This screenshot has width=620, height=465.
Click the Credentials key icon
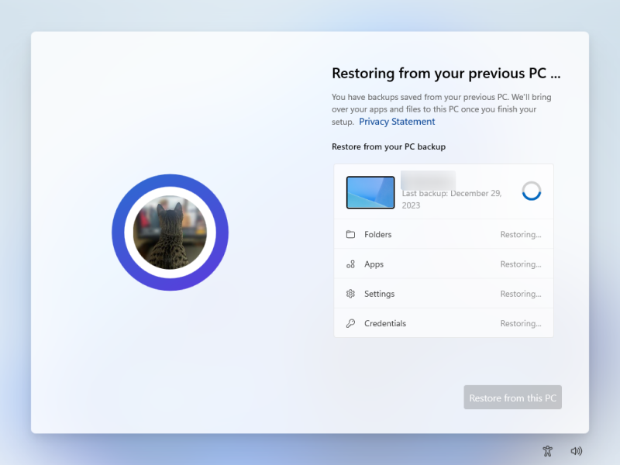[x=350, y=323]
